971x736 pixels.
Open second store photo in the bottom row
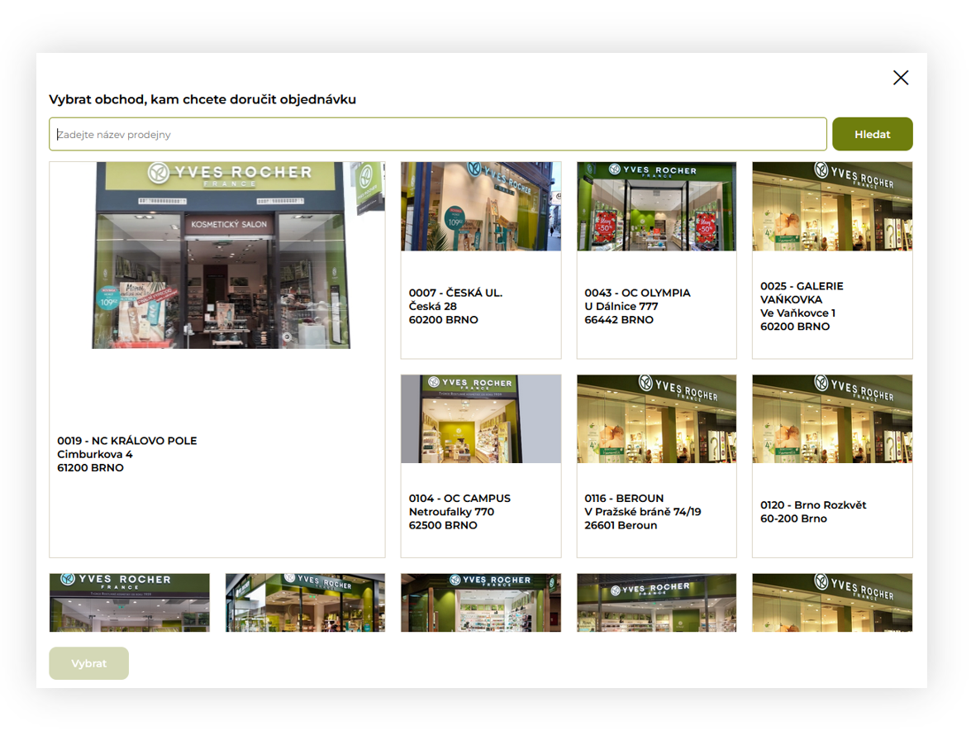[x=305, y=603]
